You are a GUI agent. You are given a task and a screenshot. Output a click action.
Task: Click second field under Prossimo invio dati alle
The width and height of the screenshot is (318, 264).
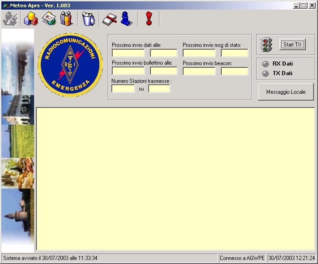(164, 53)
